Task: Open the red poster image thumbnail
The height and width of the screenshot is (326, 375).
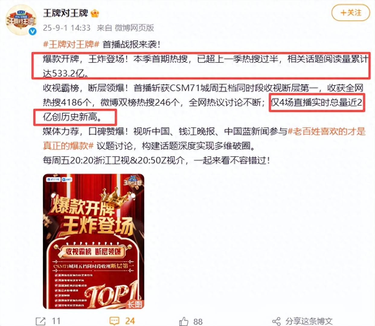Action: pyautogui.click(x=94, y=241)
